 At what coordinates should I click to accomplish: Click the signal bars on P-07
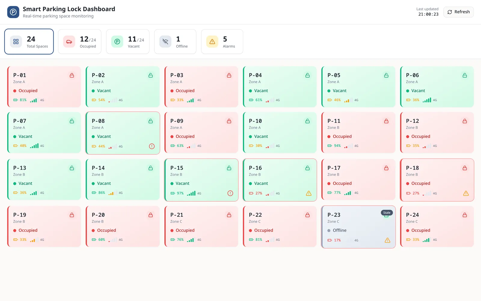[x=34, y=146]
